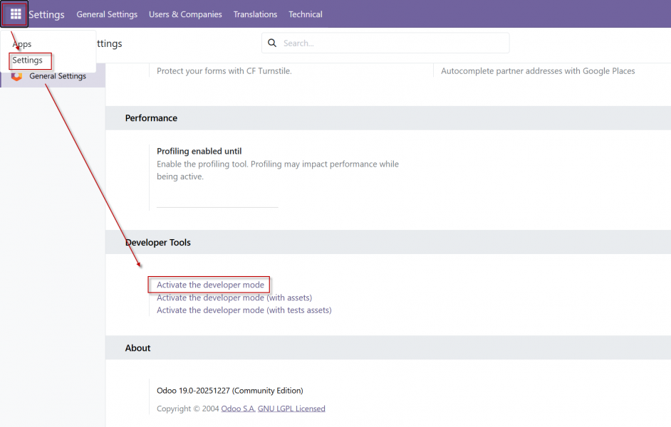Select Apps from the dropdown menu

click(x=22, y=44)
